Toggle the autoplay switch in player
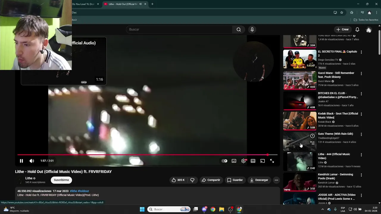 pos(224,161)
